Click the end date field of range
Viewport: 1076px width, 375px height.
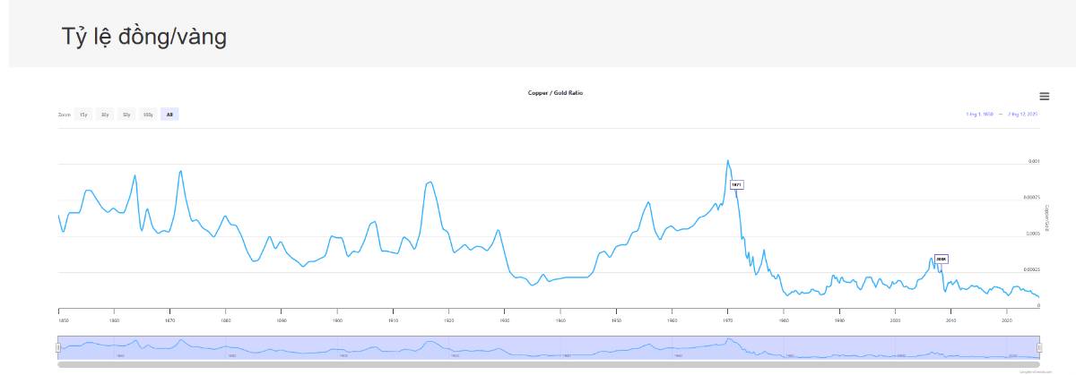[x=1022, y=115]
